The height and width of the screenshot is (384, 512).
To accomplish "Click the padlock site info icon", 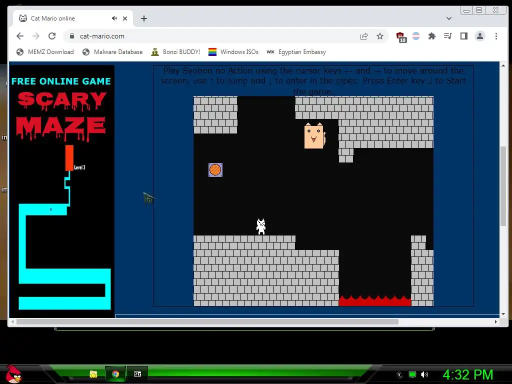I will point(72,36).
